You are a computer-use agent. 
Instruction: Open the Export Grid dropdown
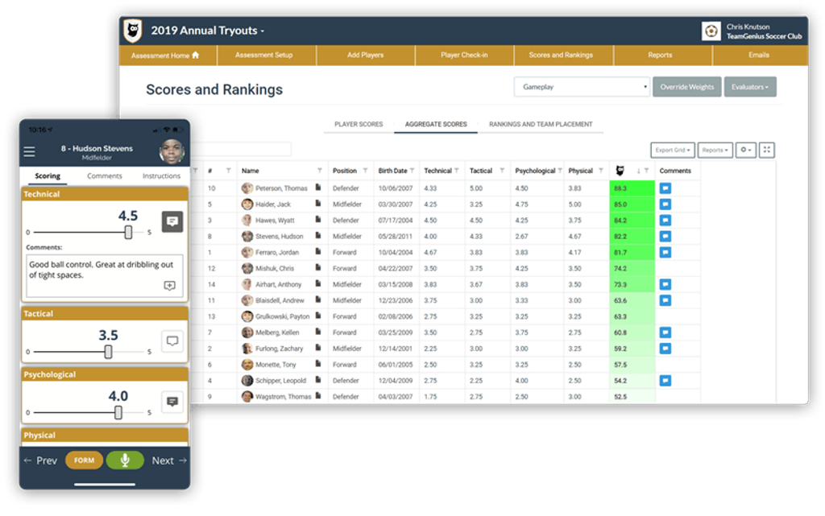[672, 150]
